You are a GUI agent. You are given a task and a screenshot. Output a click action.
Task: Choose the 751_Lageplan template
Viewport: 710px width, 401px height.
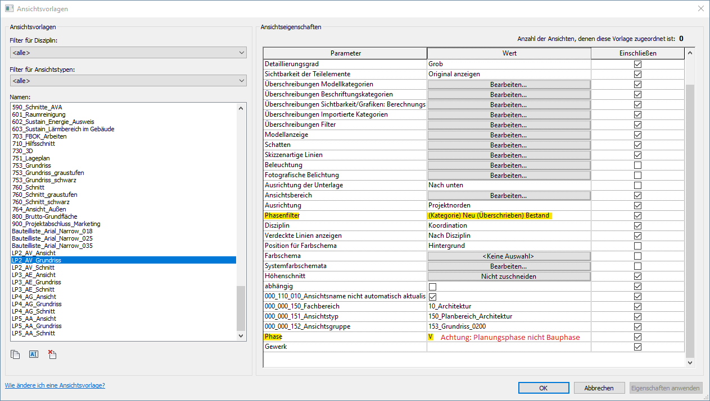pos(31,158)
